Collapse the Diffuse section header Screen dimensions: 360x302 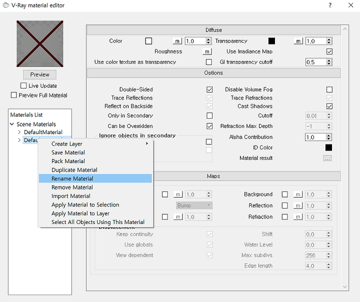(x=213, y=30)
